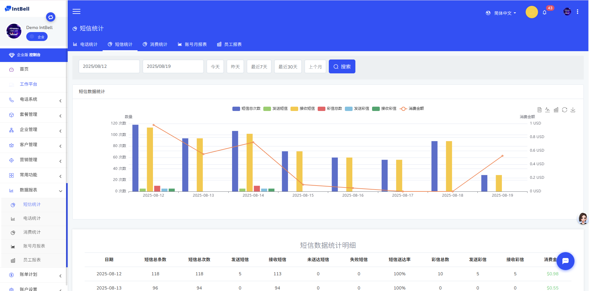
Task: Click the org chart icon for 企业管理
Action: click(11, 130)
